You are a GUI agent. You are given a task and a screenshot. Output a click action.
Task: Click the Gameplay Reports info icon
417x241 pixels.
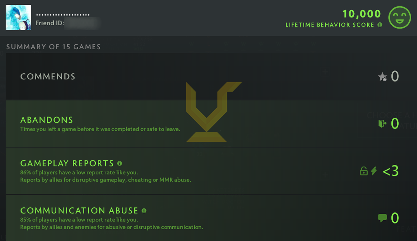click(x=120, y=163)
